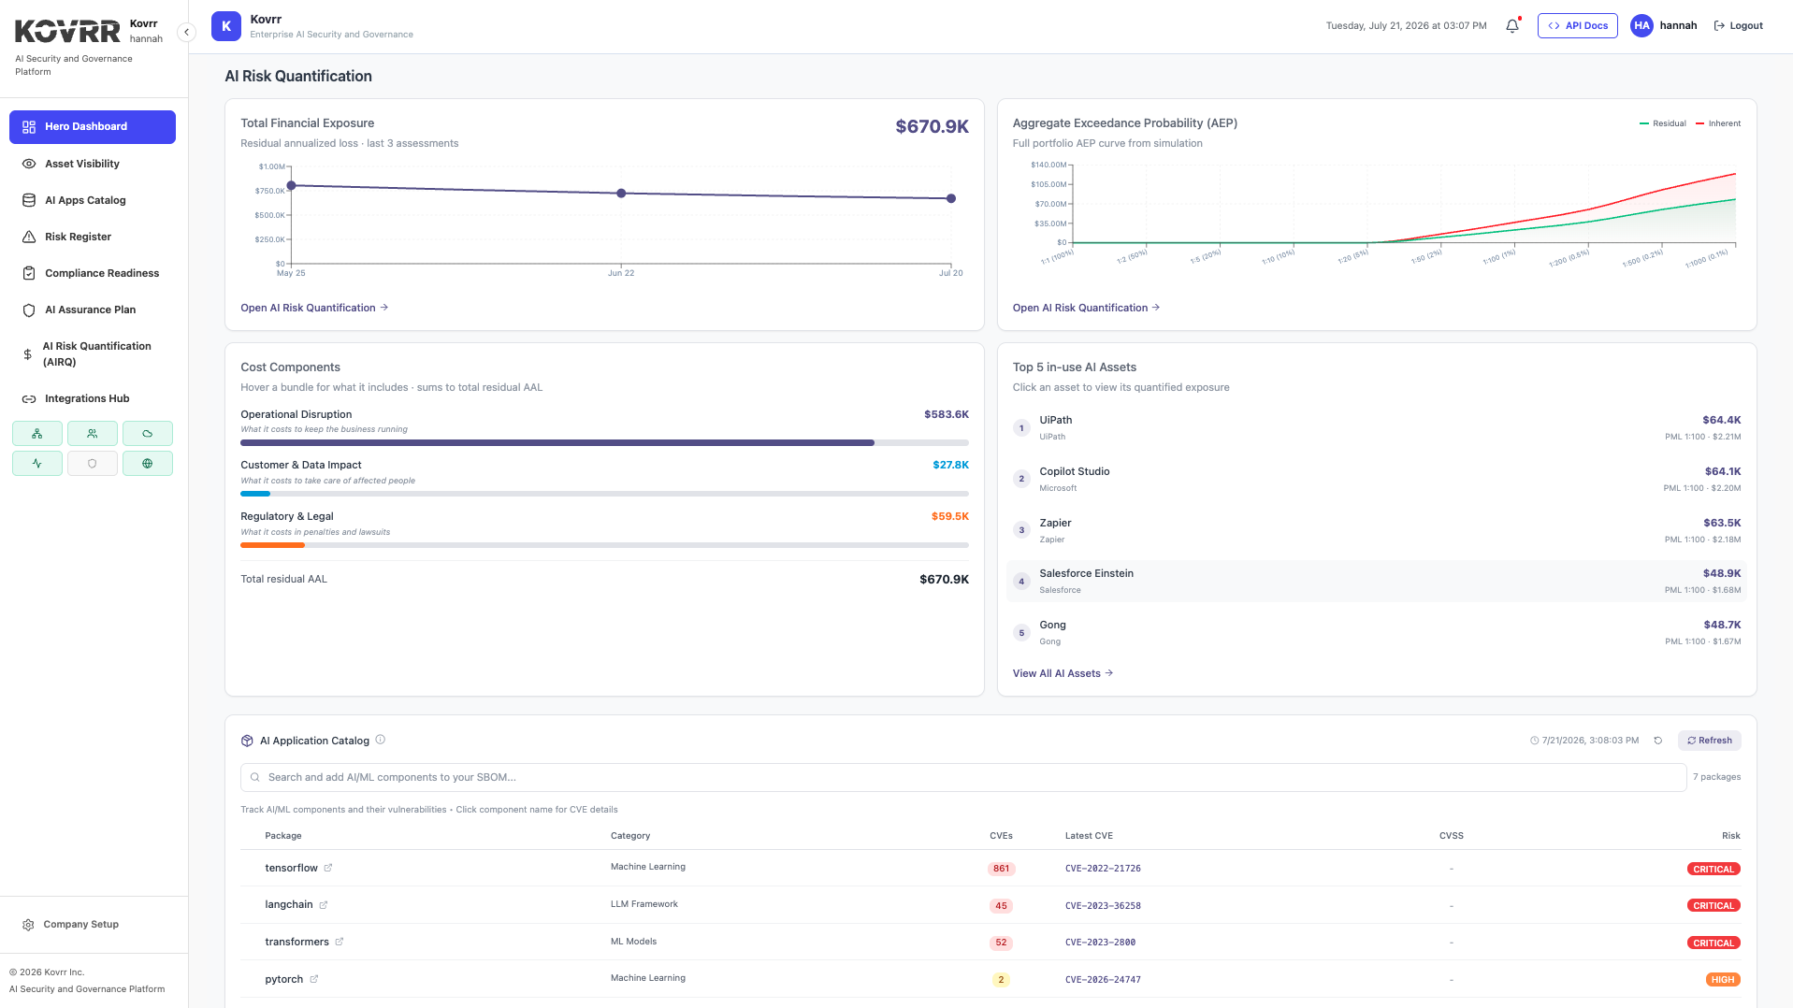Click the Kovrr K app logo badge
This screenshot has height=1008, width=1793.
(x=226, y=26)
